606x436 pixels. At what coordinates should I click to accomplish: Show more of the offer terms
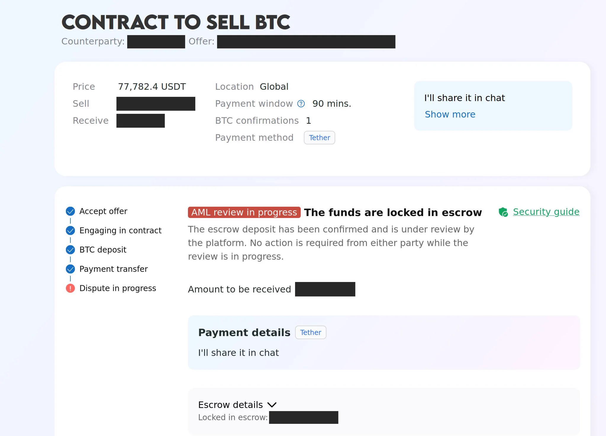coord(450,114)
